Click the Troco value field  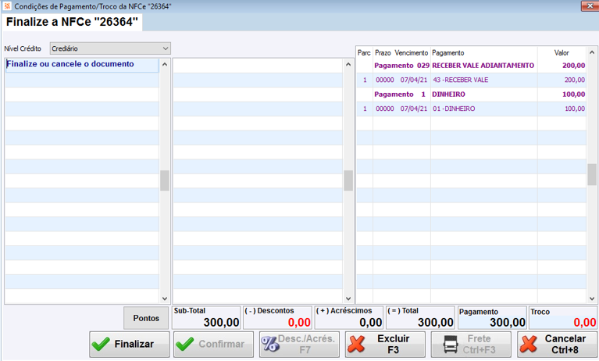[x=563, y=317]
